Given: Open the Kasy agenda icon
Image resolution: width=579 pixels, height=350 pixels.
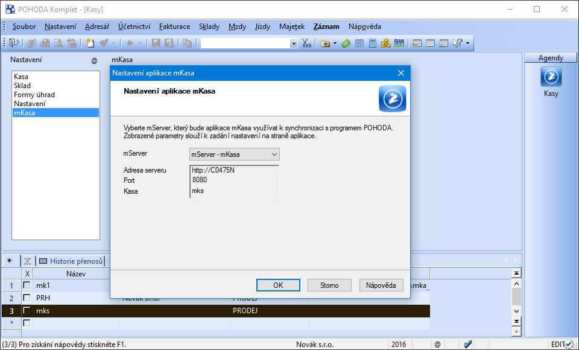Looking at the screenshot, I should pyautogui.click(x=551, y=77).
